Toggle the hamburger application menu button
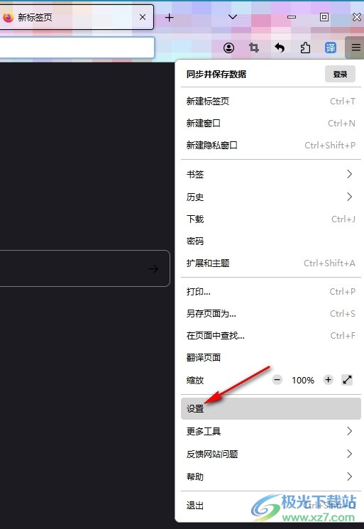364x529 pixels. click(355, 48)
